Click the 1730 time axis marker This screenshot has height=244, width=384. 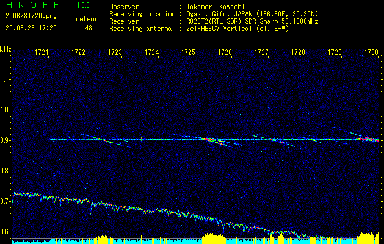point(372,52)
